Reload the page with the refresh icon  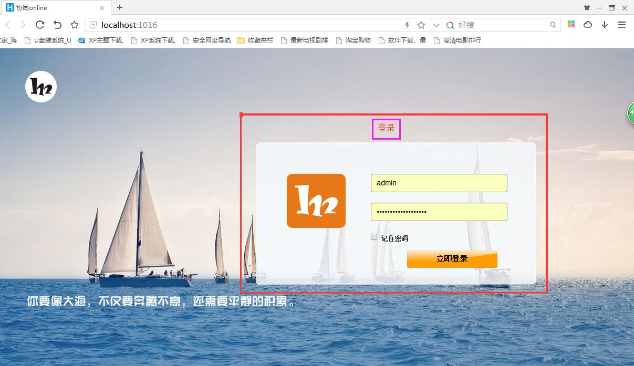(39, 25)
